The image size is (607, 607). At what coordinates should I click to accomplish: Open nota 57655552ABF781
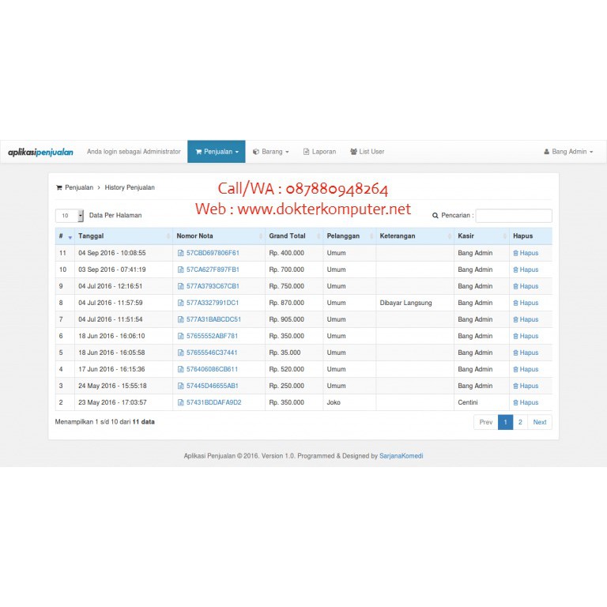click(212, 337)
